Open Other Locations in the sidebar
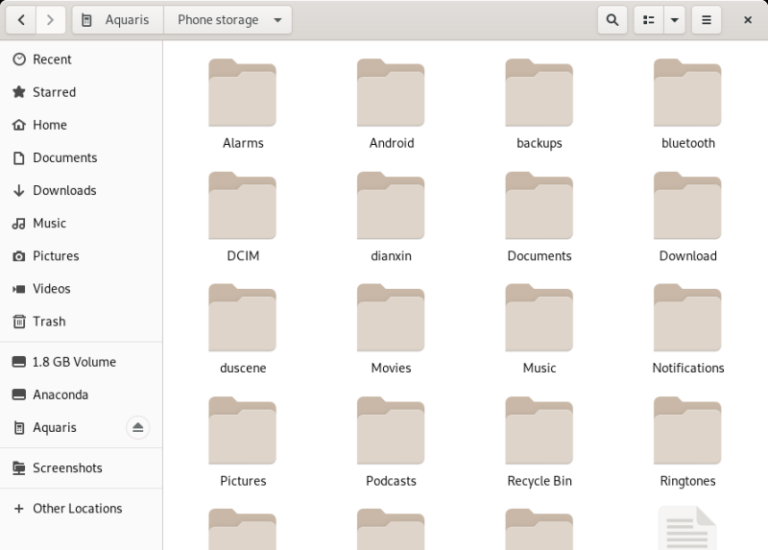Image resolution: width=768 pixels, height=550 pixels. [x=77, y=509]
